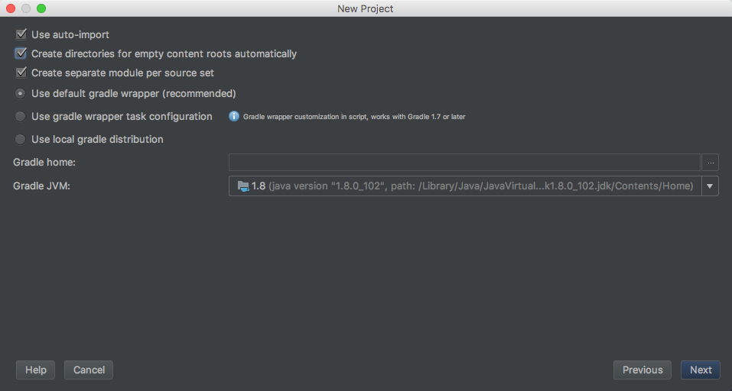
Task: Proceed with the Next button
Action: 701,370
